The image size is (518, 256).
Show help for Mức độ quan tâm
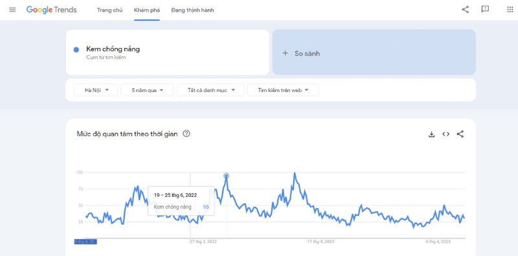coord(186,134)
